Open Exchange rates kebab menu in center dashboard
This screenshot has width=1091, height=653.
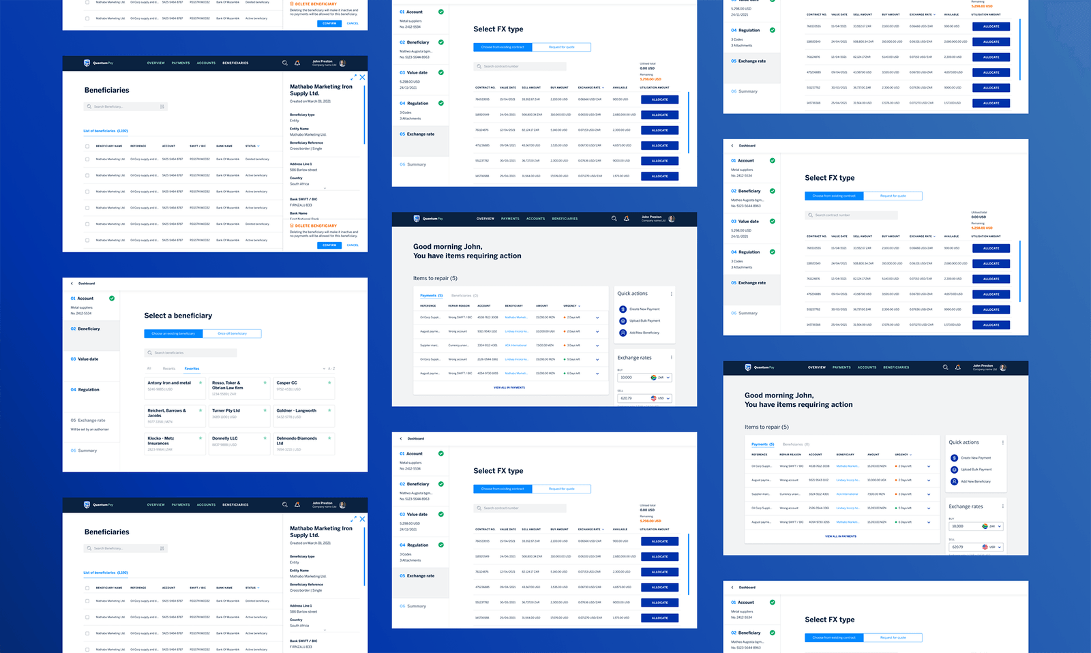click(x=672, y=358)
